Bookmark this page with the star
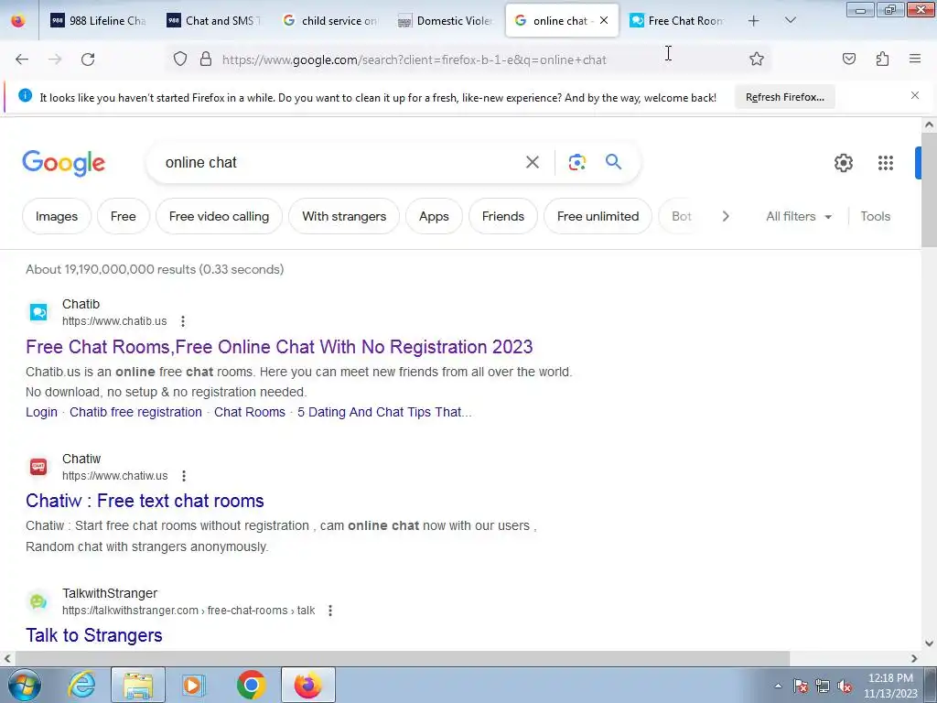The width and height of the screenshot is (937, 703). click(x=757, y=59)
